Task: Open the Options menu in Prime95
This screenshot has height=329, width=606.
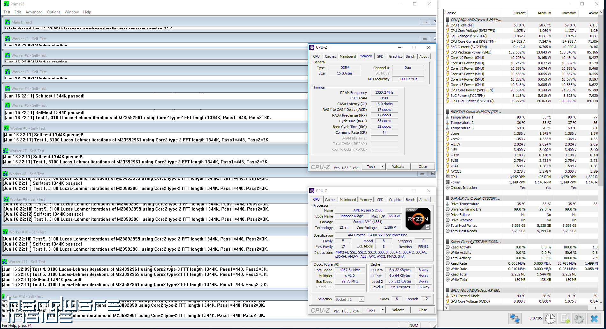Action: point(54,12)
